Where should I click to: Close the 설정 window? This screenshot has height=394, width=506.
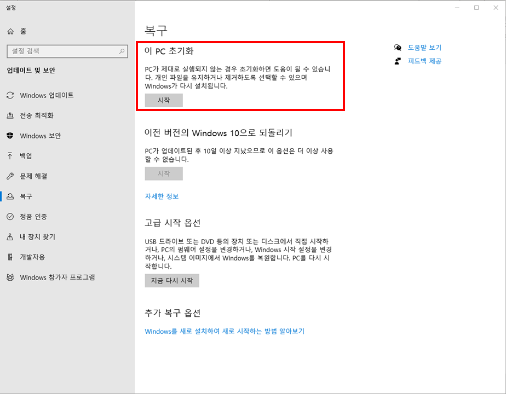click(496, 8)
